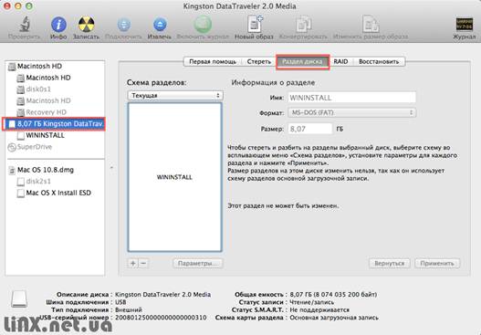Select 8,07 ГБ Kingston DataTraveler disk
This screenshot has height=335, width=481.
[x=54, y=124]
